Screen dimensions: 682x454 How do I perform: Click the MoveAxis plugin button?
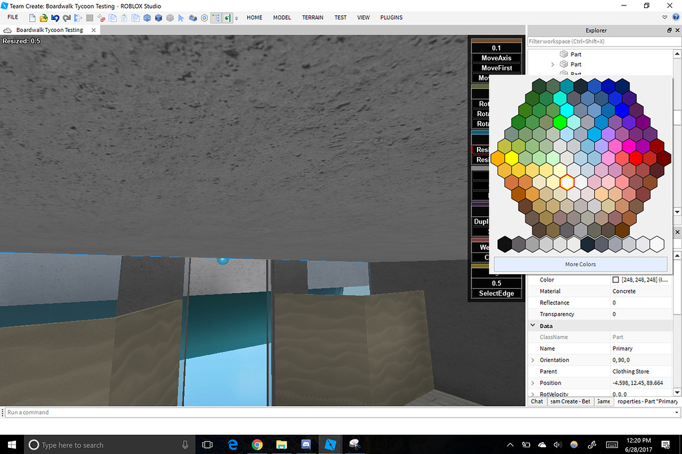coord(496,58)
